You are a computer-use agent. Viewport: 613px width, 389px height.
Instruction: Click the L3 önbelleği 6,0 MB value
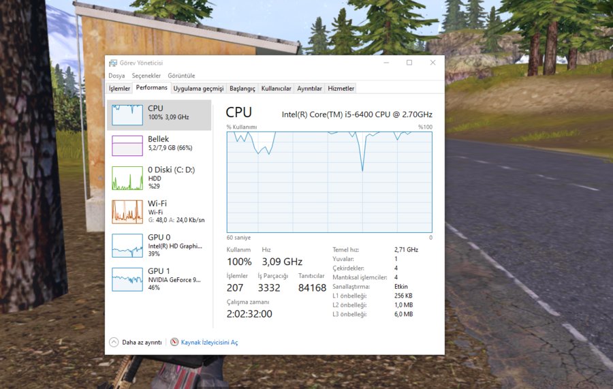[x=403, y=314]
